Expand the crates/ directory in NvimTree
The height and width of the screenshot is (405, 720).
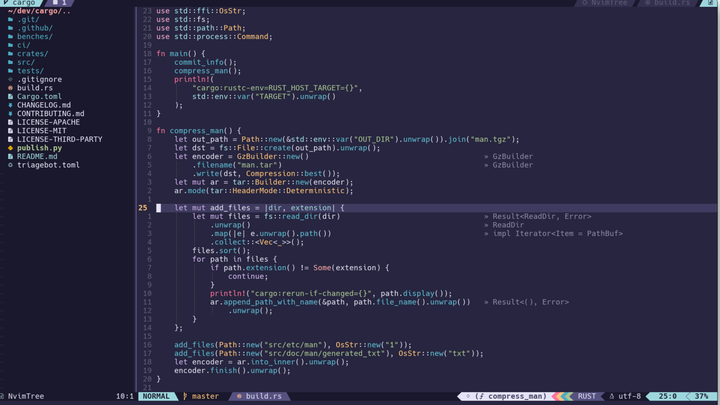pos(32,53)
